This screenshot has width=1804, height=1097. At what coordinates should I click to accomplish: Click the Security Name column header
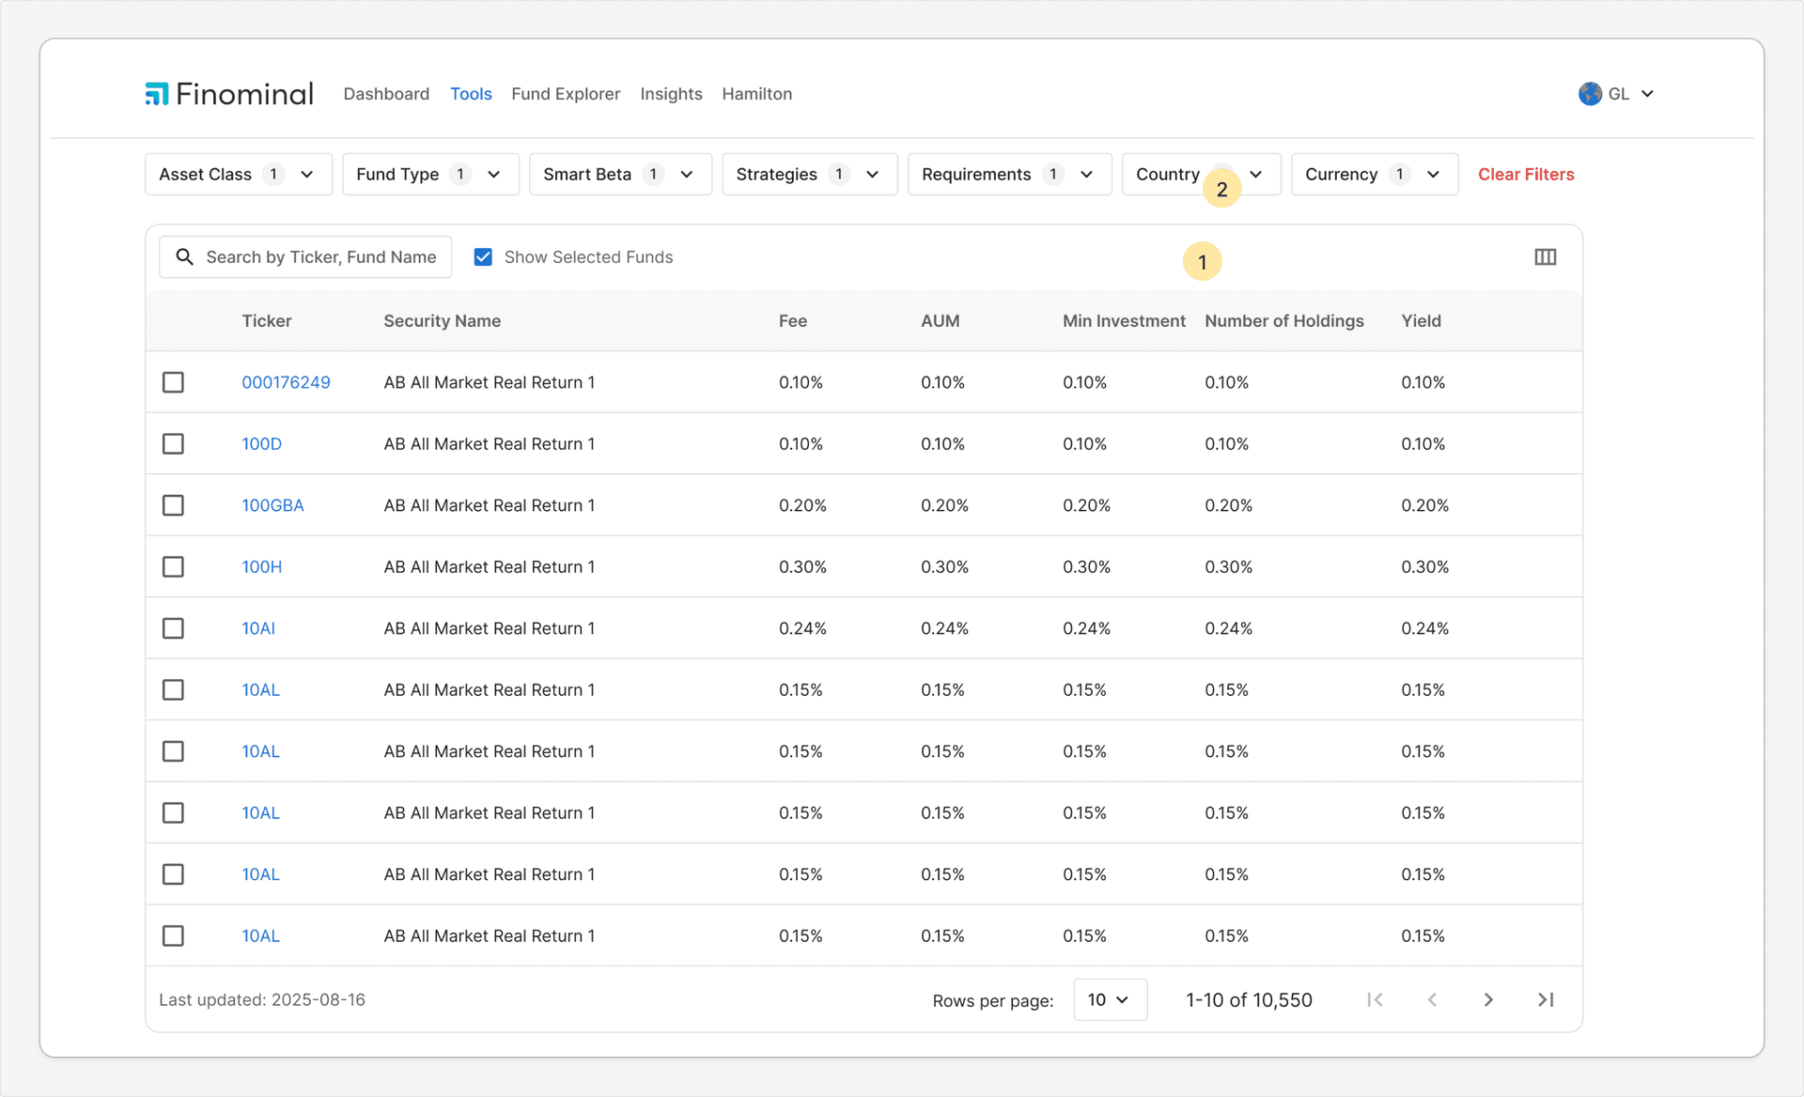pos(442,321)
